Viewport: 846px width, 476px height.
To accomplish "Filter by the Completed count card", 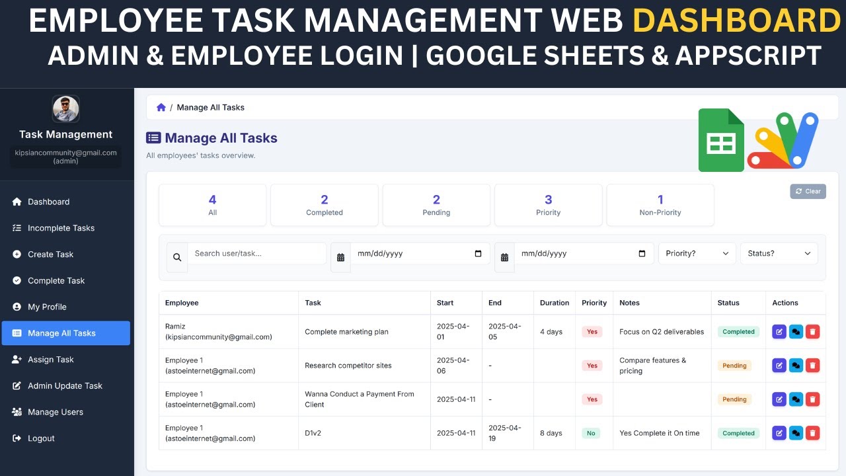I will (x=325, y=205).
